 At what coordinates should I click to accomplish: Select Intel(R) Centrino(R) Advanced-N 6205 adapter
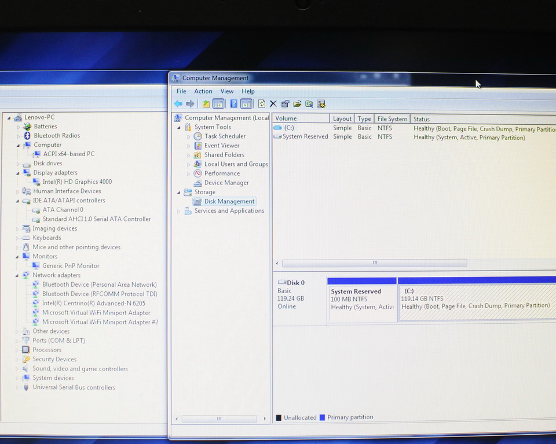94,304
